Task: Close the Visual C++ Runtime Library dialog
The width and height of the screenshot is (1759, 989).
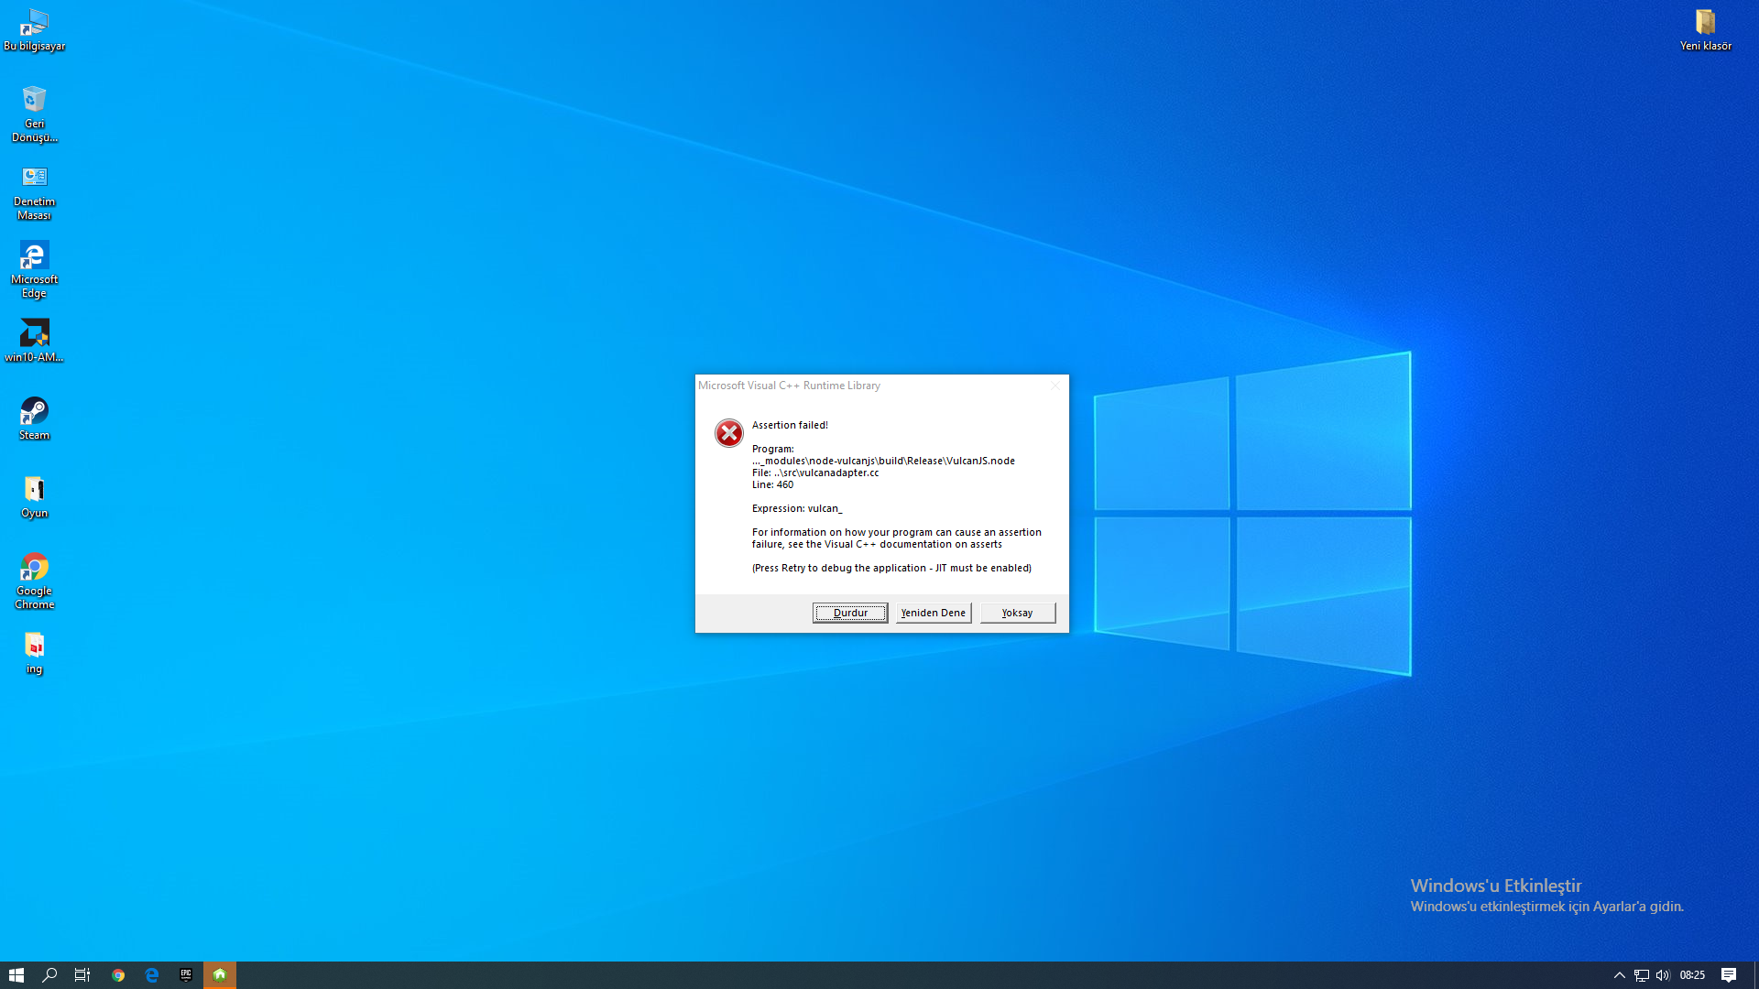Action: pyautogui.click(x=1054, y=386)
